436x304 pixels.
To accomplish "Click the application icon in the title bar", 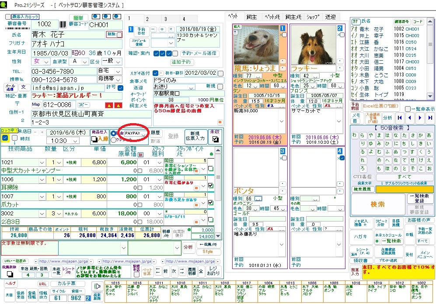I will (x=4, y=4).
